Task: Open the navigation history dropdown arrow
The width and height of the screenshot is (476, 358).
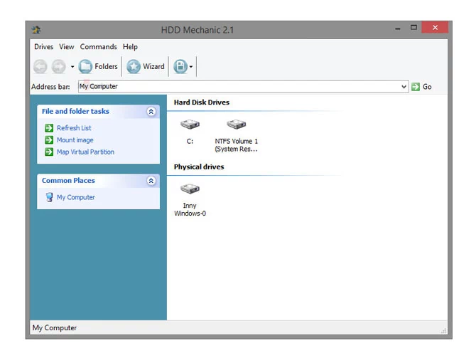Action: 72,68
